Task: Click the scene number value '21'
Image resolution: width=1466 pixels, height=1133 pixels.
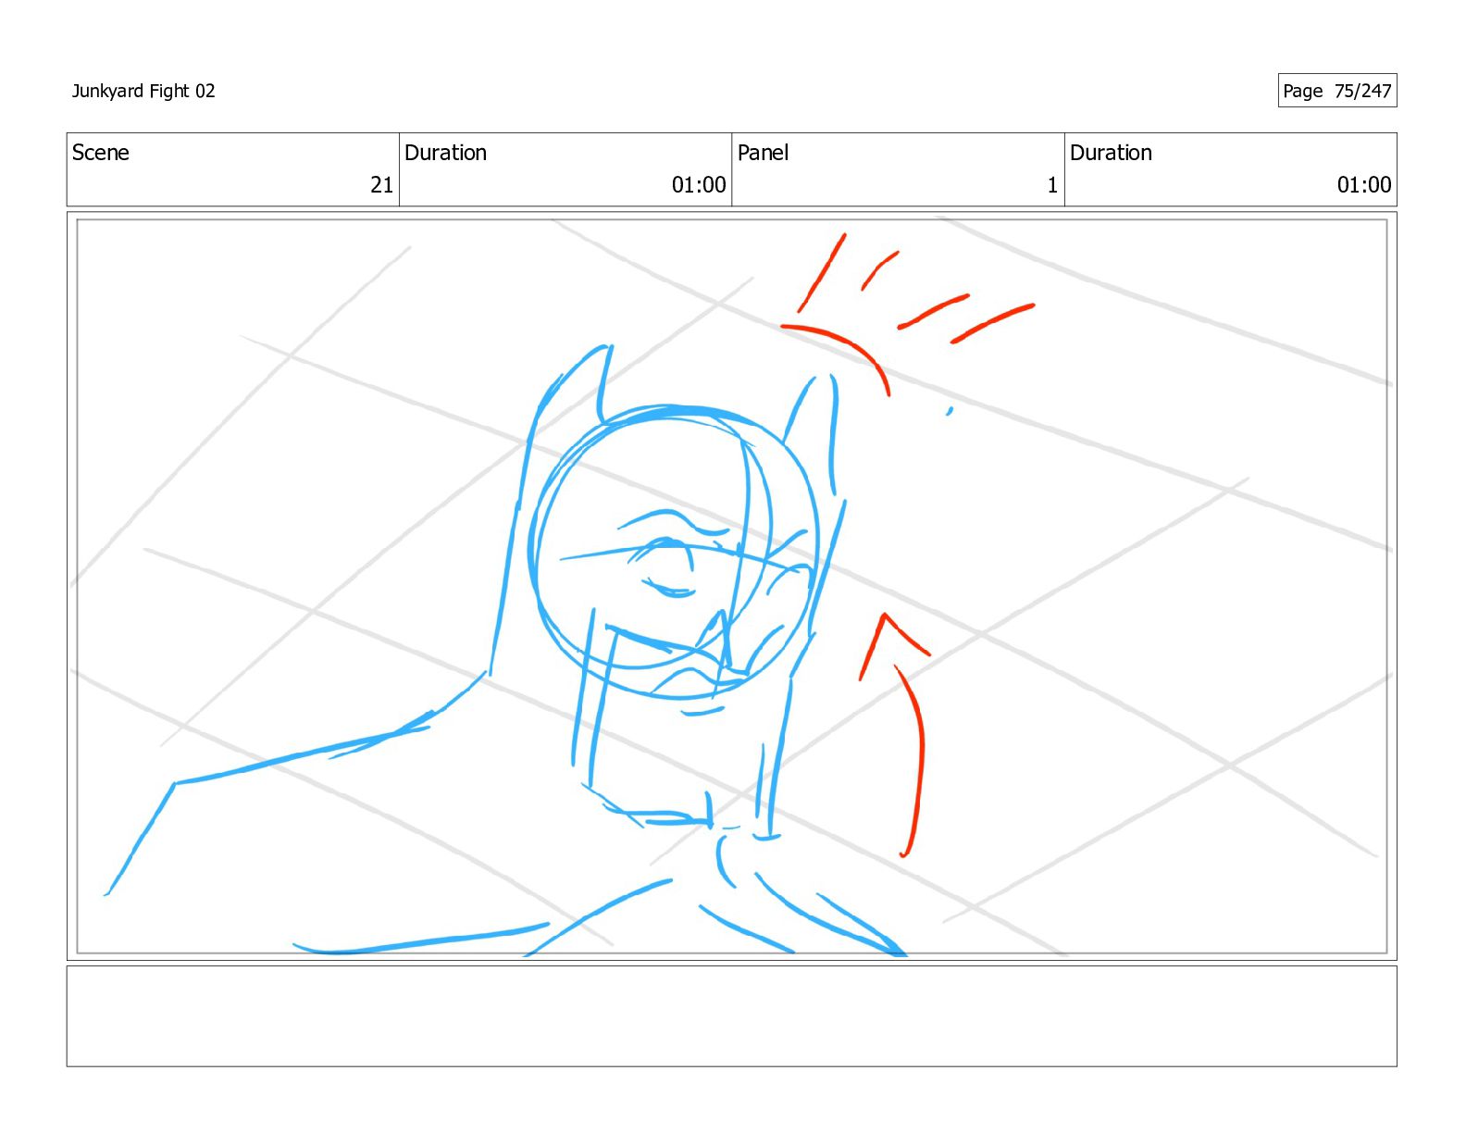Action: pyautogui.click(x=382, y=185)
